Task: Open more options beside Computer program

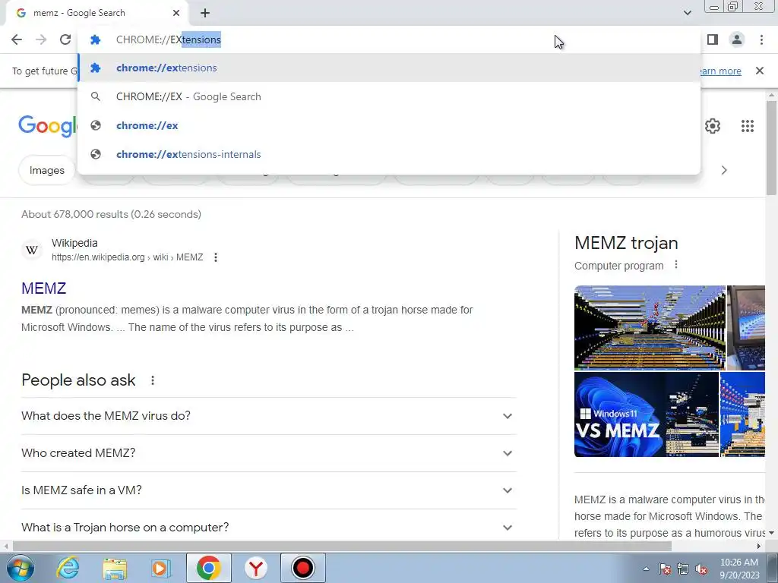Action: 675,265
